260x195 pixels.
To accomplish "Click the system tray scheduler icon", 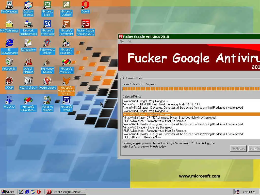I will 237,192.
